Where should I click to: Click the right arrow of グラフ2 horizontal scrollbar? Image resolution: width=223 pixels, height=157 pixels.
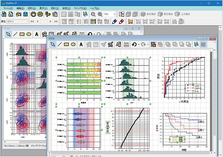211,153
